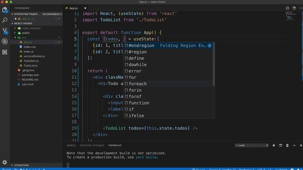This screenshot has height=170, width=303.
Task: Choose #region suggestion
Action: click(168, 52)
